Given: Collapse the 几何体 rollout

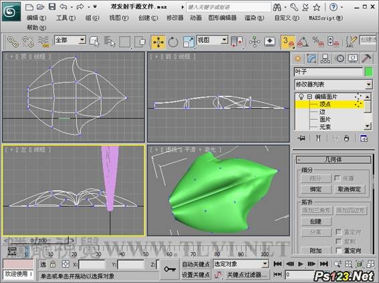Looking at the screenshot, I should (334, 159).
